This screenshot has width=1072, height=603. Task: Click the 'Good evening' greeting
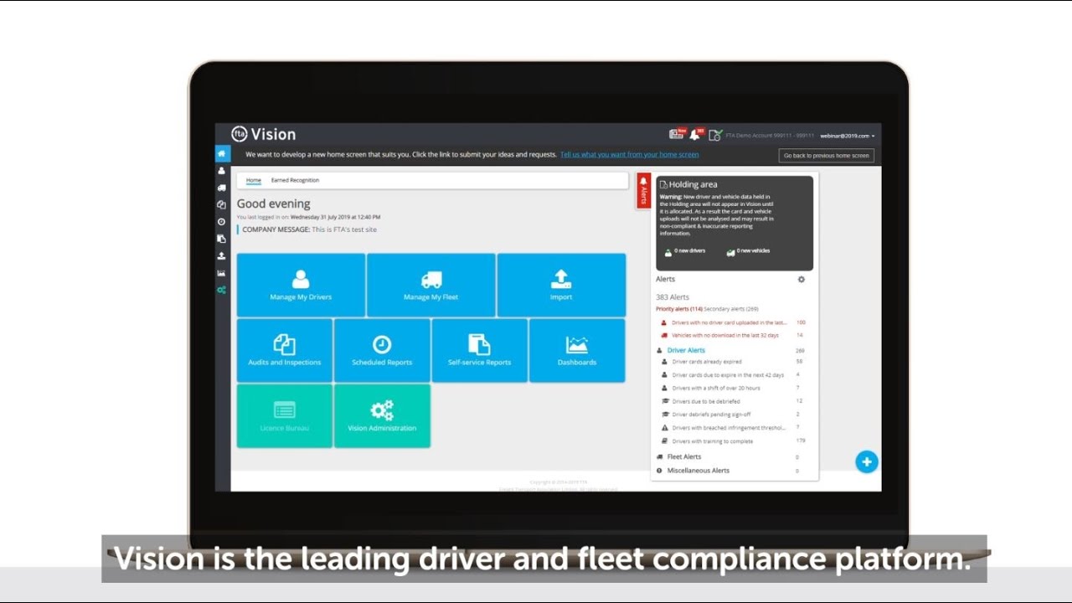pos(274,204)
